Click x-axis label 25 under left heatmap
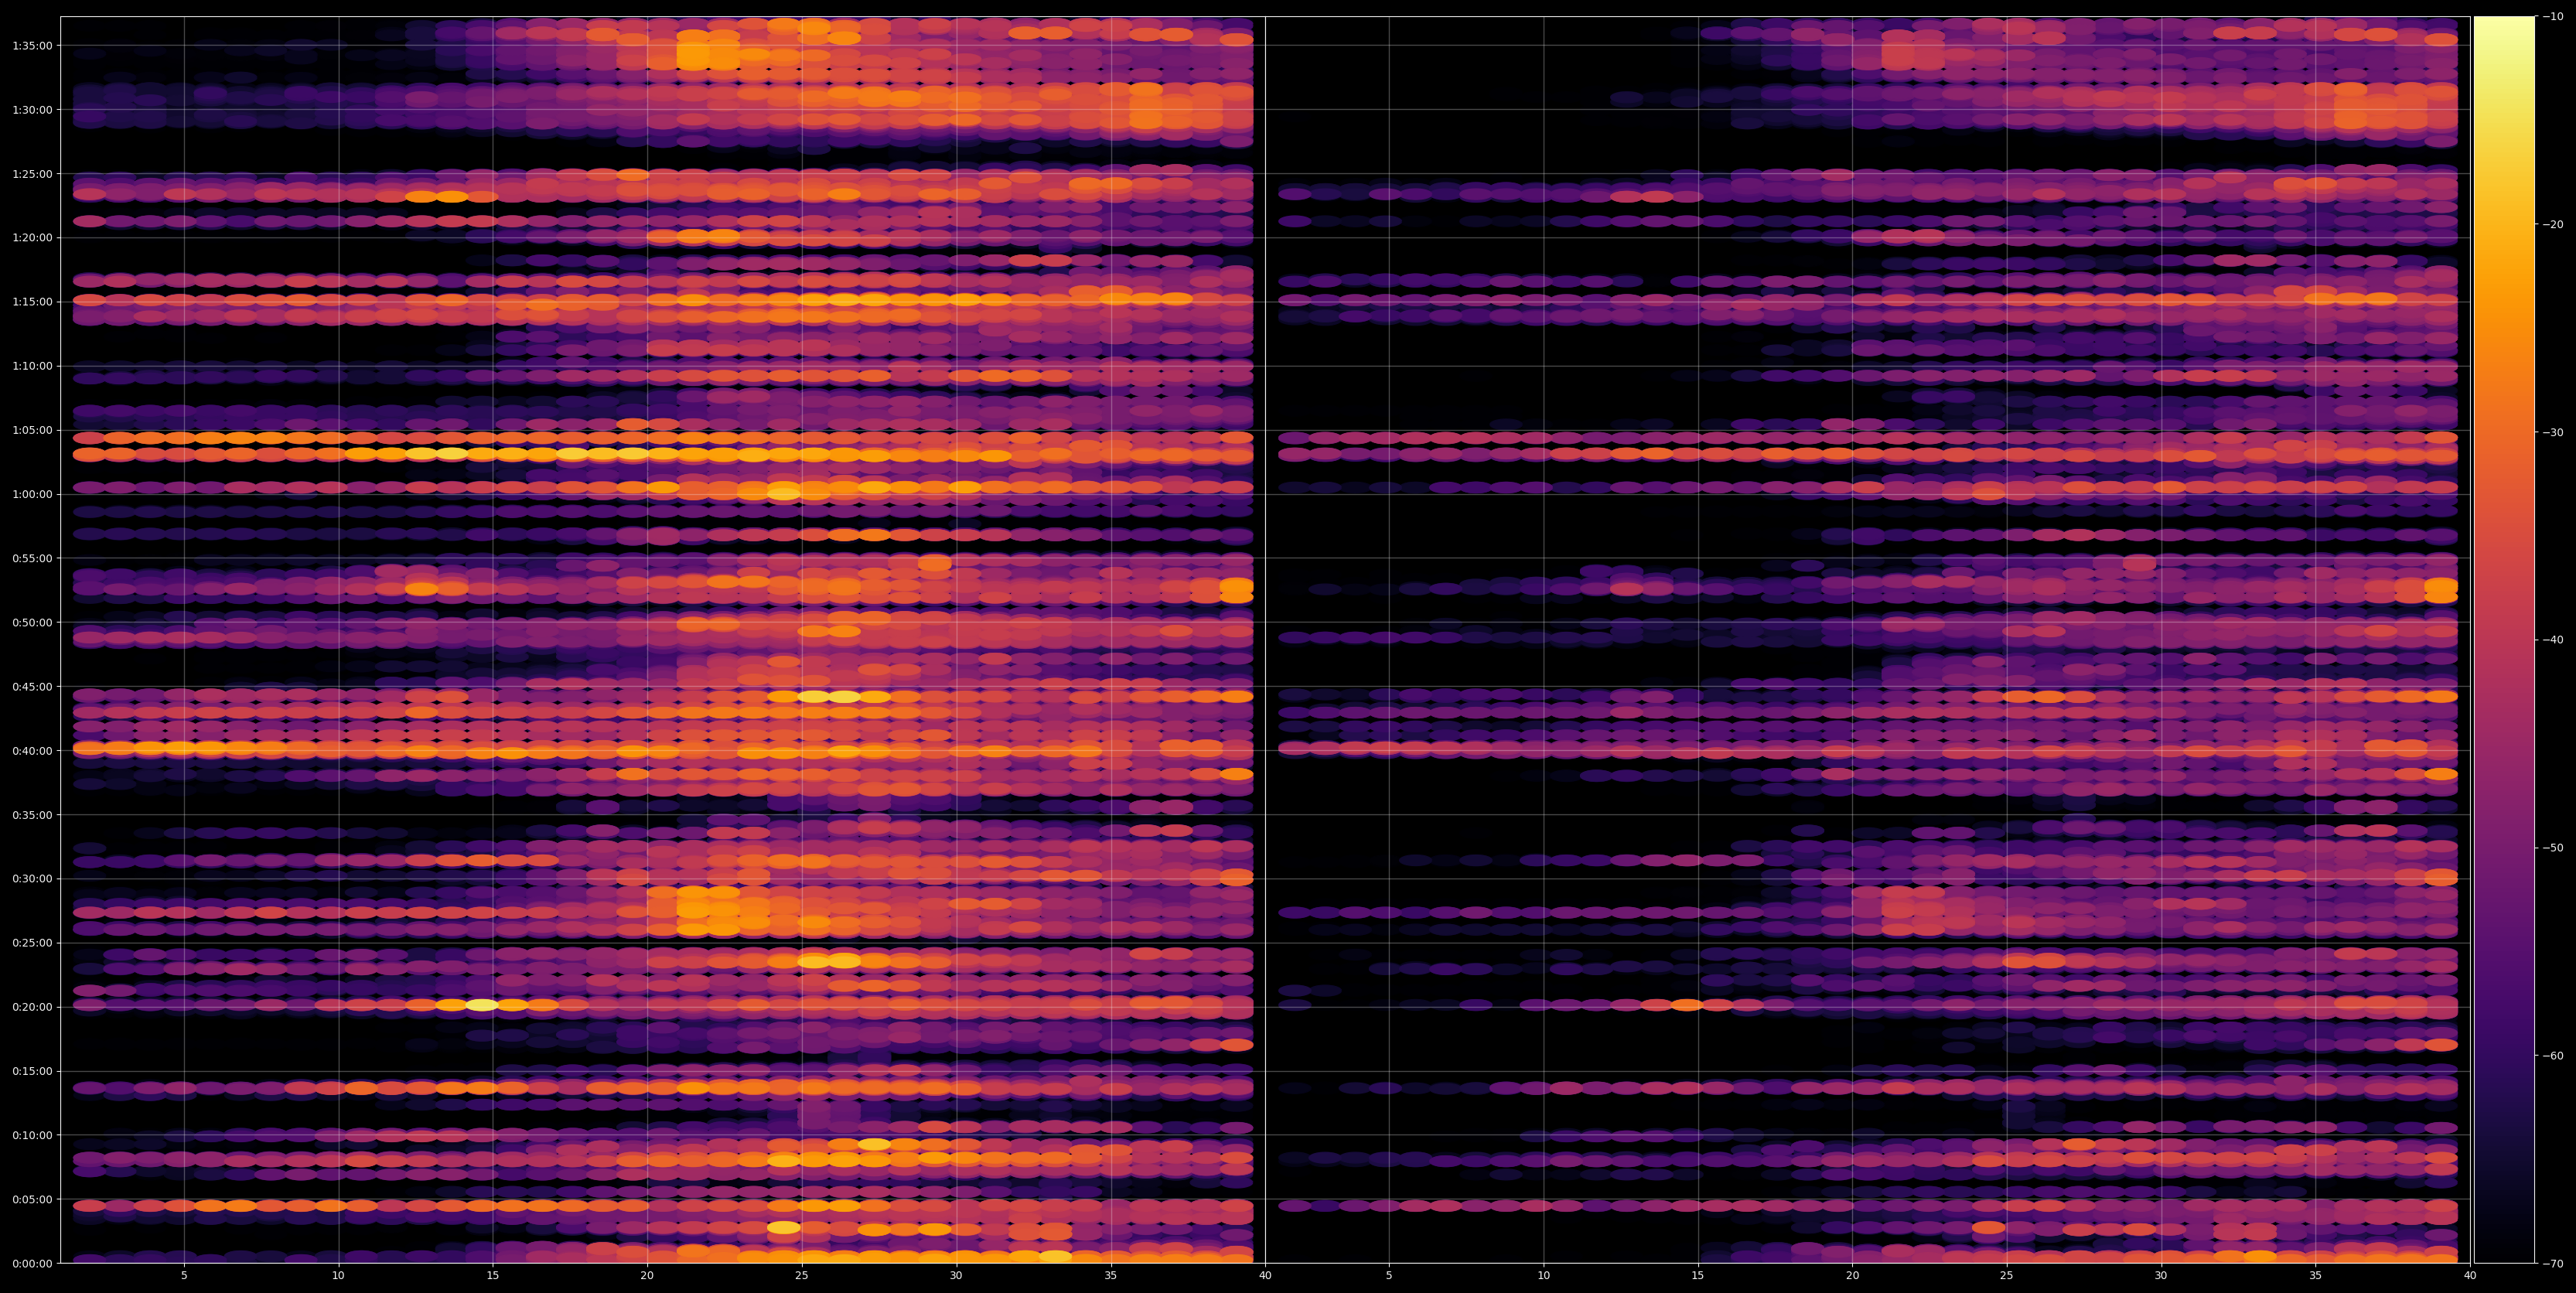Viewport: 2576px width, 1293px height. point(802,1276)
